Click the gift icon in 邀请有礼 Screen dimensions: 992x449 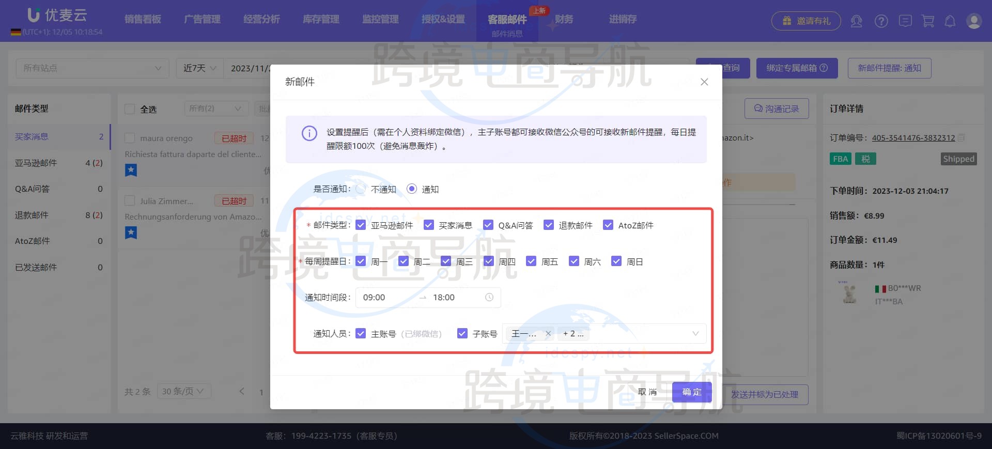pyautogui.click(x=786, y=21)
